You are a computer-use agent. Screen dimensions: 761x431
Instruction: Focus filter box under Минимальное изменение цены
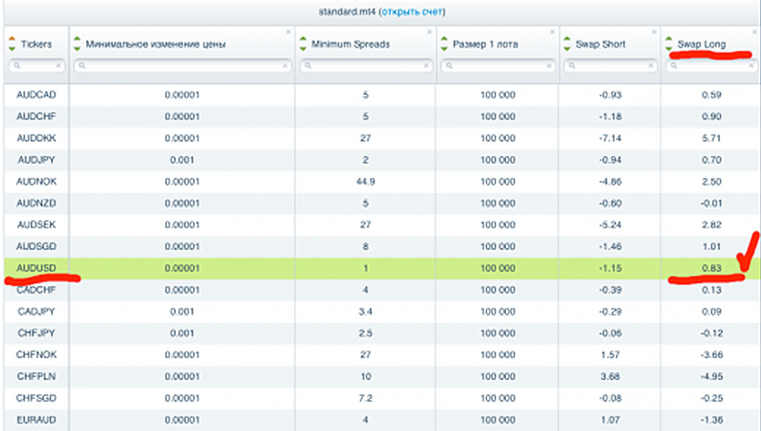tap(182, 66)
